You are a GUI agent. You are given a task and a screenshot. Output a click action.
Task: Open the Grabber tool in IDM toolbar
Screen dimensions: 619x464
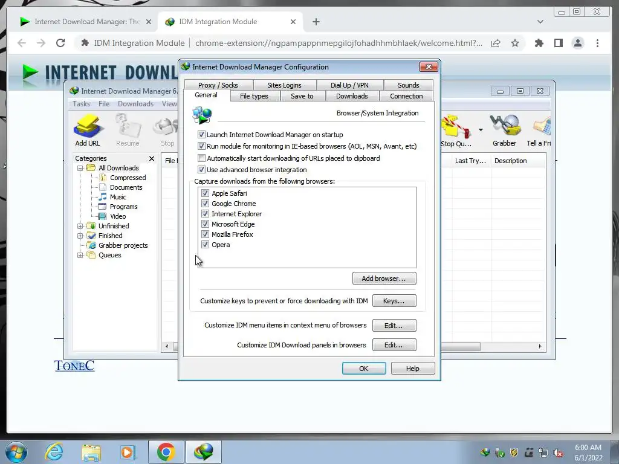coord(505,130)
